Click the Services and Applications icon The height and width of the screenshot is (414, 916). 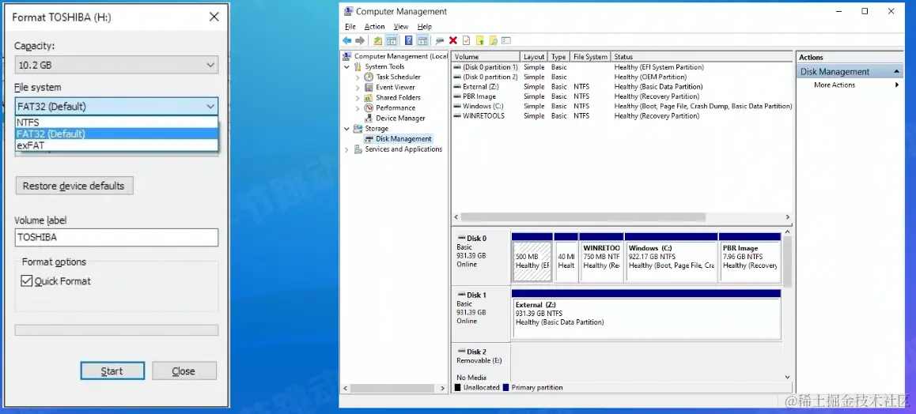(358, 149)
